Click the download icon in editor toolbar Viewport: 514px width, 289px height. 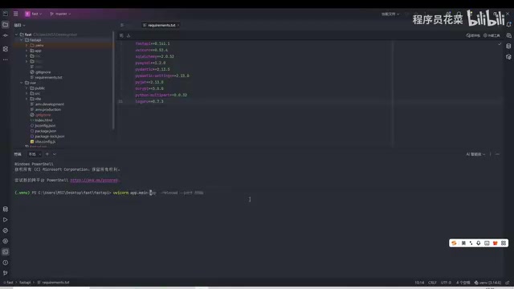(x=128, y=35)
